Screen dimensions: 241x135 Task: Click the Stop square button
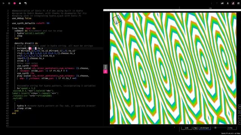(x=9, y=3)
